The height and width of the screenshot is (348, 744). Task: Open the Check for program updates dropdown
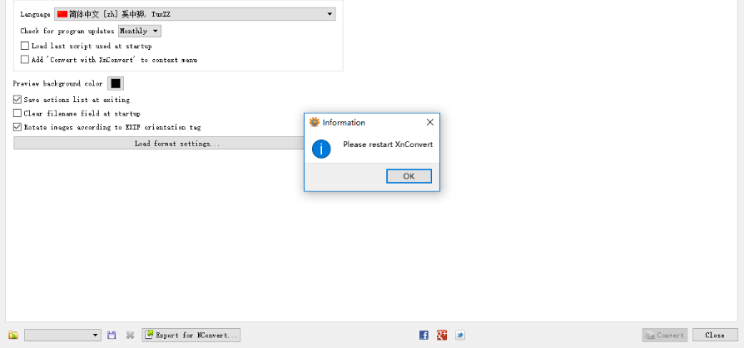pyautogui.click(x=140, y=32)
